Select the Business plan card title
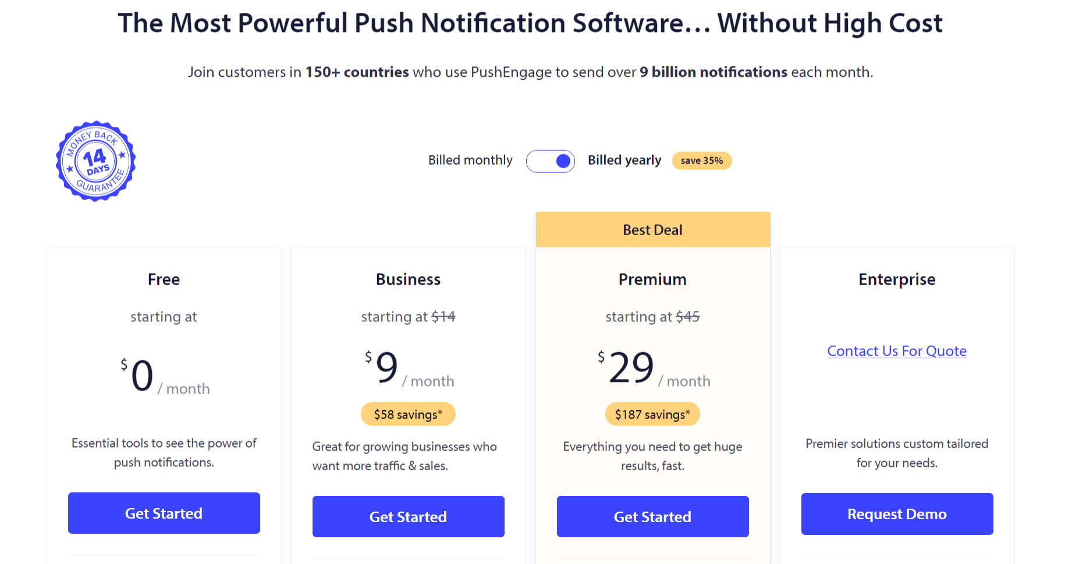Screen dimensions: 1065x564 click(408, 279)
